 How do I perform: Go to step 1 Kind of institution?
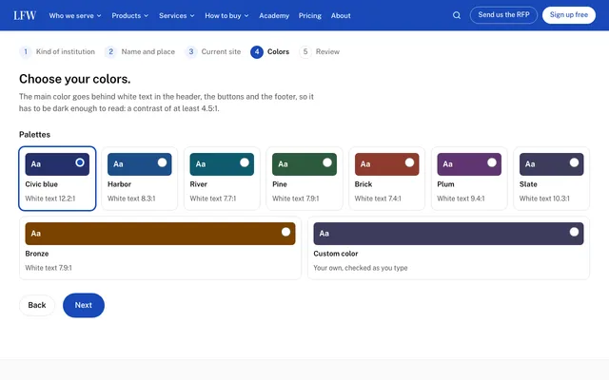point(57,51)
